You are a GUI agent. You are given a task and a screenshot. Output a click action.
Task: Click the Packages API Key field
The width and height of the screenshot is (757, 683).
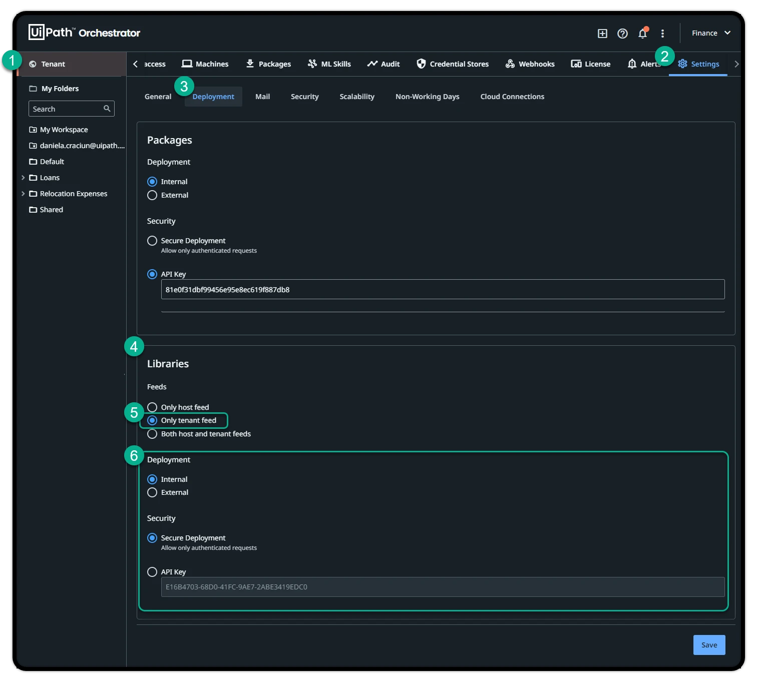pyautogui.click(x=443, y=289)
